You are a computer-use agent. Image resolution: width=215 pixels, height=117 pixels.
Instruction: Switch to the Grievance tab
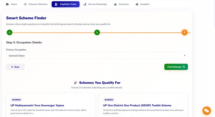click(x=121, y=4)
